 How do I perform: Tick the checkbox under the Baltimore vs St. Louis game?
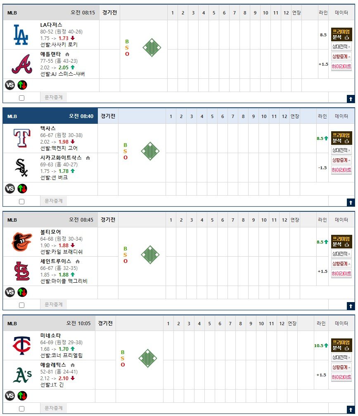tap(22, 305)
